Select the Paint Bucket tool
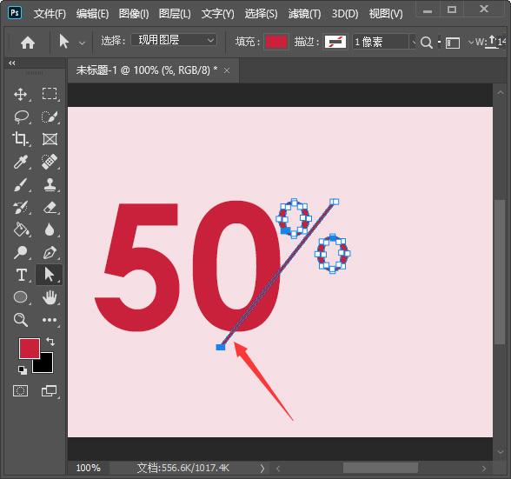511x479 pixels. [21, 230]
